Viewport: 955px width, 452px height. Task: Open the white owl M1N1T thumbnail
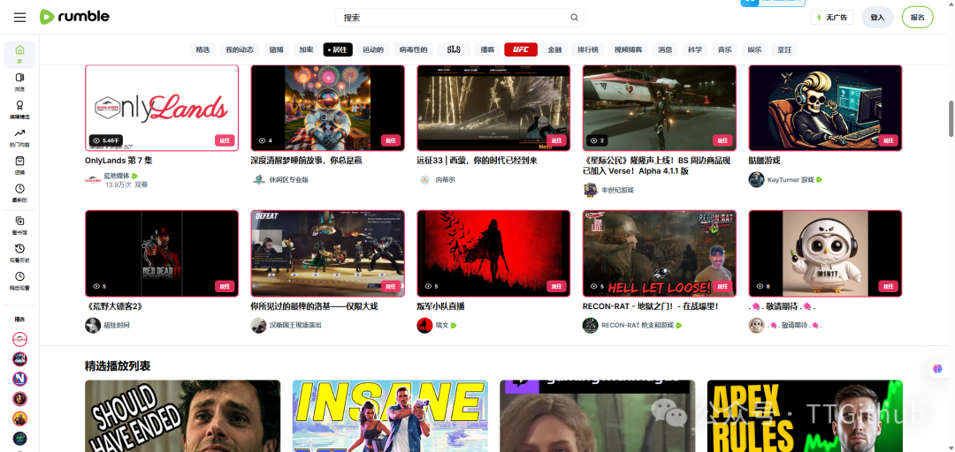(825, 253)
